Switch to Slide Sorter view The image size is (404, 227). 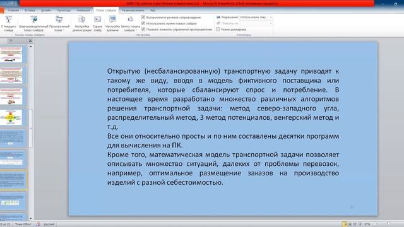[350, 224]
